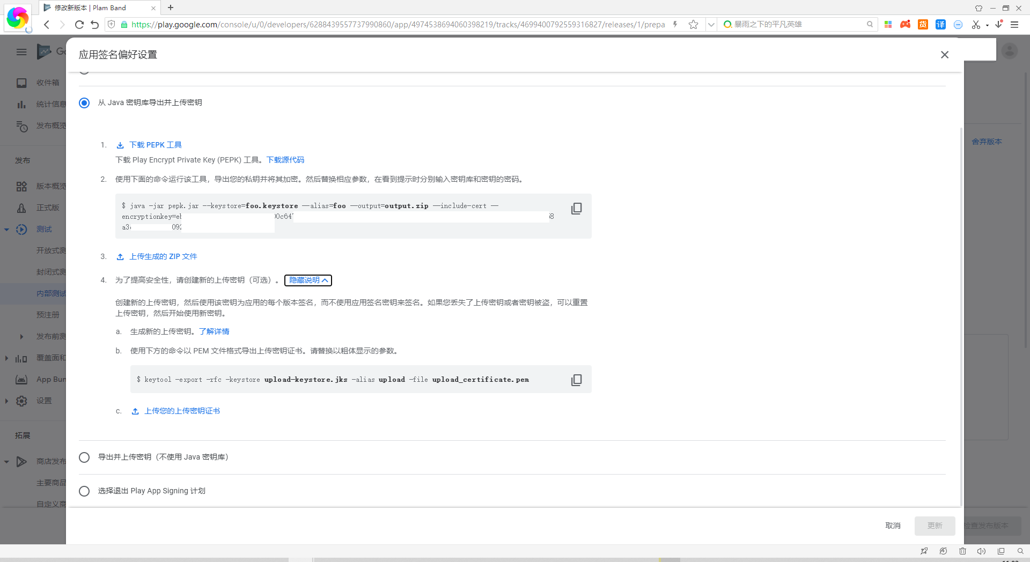The width and height of the screenshot is (1030, 562).
Task: Open the scissors screenshot tool
Action: pos(976,25)
